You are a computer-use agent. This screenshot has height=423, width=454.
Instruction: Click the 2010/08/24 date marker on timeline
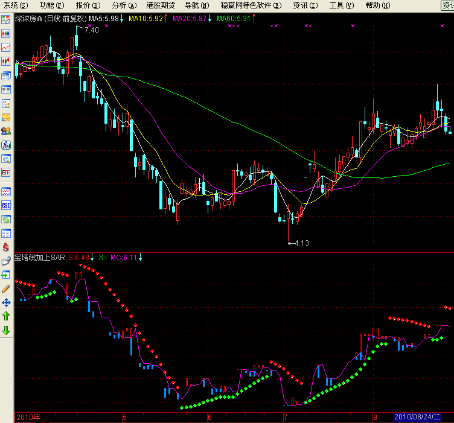tap(418, 418)
